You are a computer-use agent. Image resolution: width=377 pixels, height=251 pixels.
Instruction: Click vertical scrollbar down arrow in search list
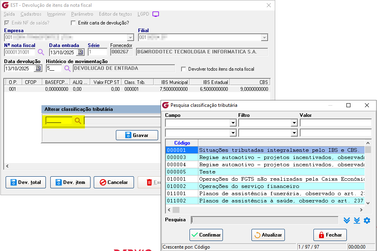point(368,203)
